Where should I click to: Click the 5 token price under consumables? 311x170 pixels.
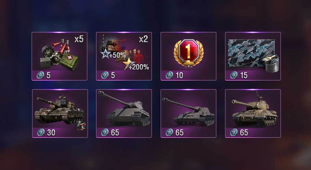pos(48,75)
